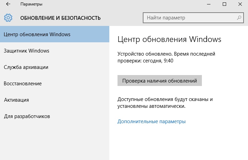This screenshot has width=248, height=160.
Task: Open the 'Для разработчиков' section
Action: coord(27,116)
